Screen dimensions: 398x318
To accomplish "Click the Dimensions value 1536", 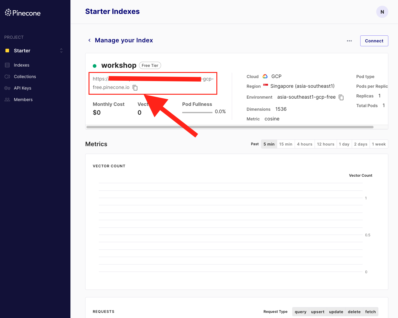I will pos(281,109).
